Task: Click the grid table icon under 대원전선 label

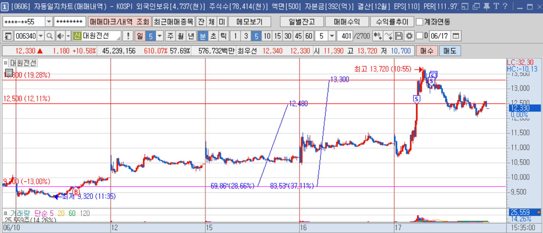Action: coord(9,73)
